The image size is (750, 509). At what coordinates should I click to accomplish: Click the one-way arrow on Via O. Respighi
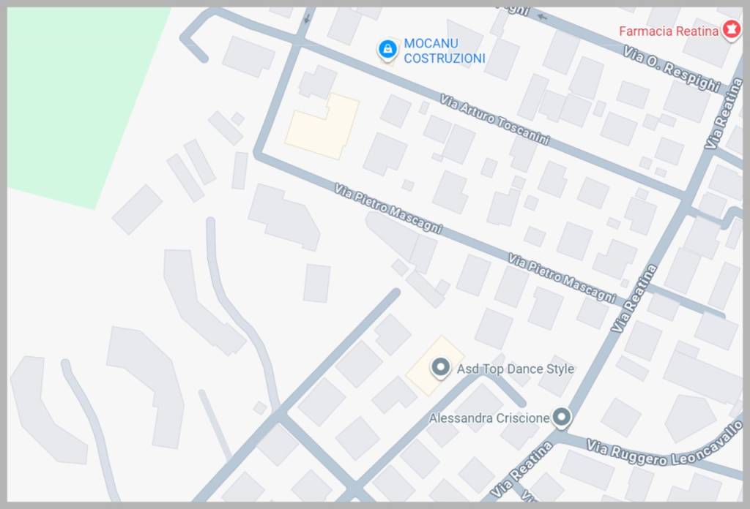[x=542, y=18]
